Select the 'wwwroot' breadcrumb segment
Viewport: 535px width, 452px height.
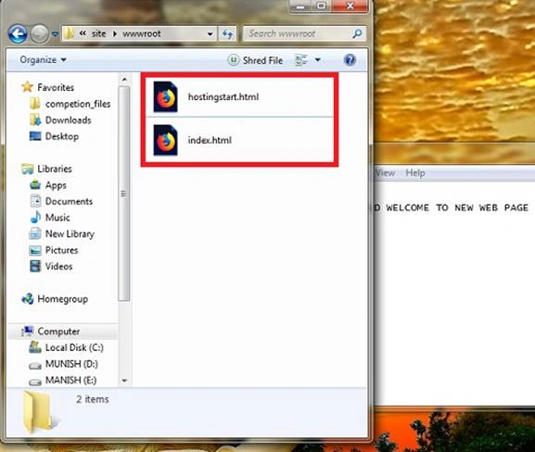pyautogui.click(x=142, y=33)
